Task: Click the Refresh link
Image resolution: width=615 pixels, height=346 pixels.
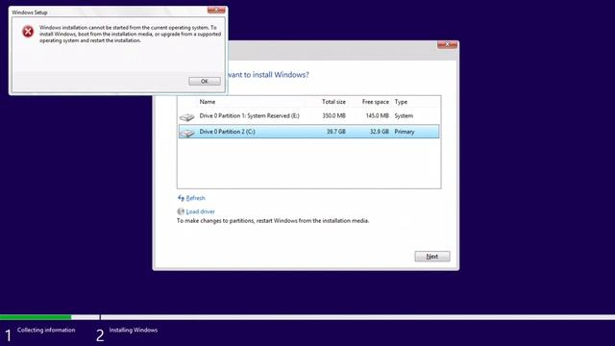Action: [195, 198]
